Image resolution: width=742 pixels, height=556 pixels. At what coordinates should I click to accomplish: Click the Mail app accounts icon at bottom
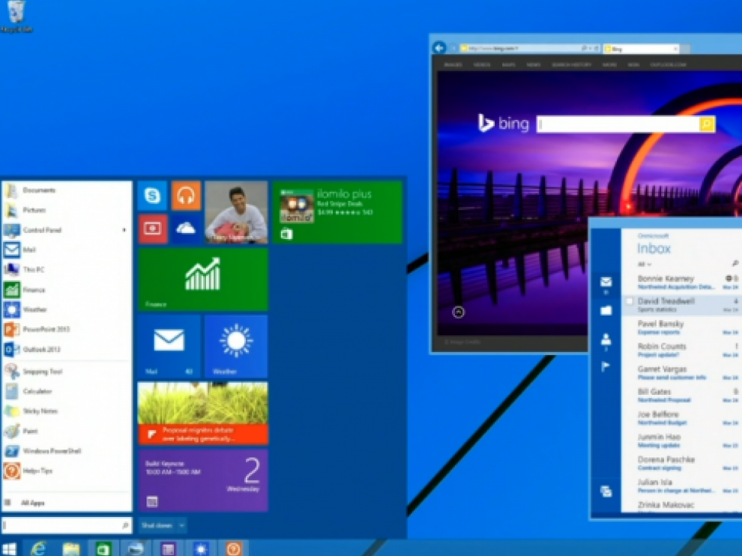[606, 491]
